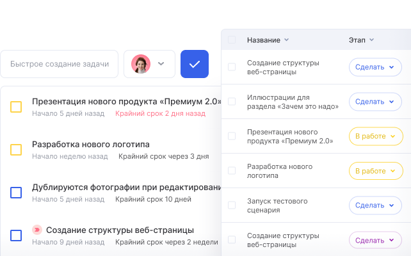Check blue box for Создание структуры веб-страницы task
The height and width of the screenshot is (256, 411).
[16, 236]
